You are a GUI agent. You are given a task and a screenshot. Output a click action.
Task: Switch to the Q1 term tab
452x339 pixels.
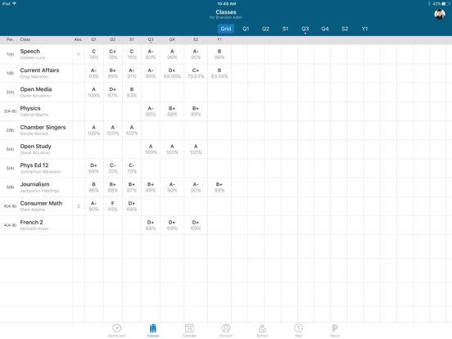pyautogui.click(x=246, y=29)
